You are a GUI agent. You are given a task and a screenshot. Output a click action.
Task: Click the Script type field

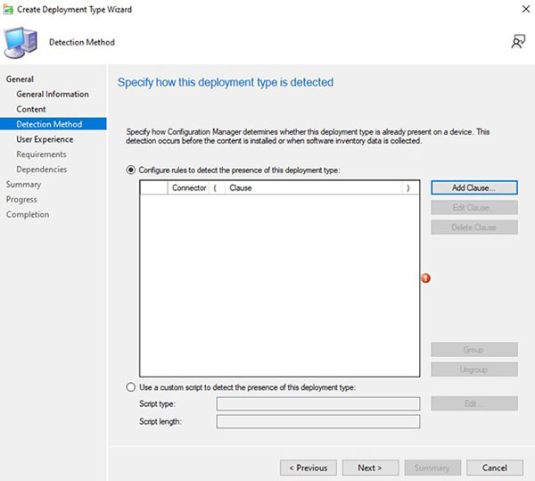(x=318, y=403)
